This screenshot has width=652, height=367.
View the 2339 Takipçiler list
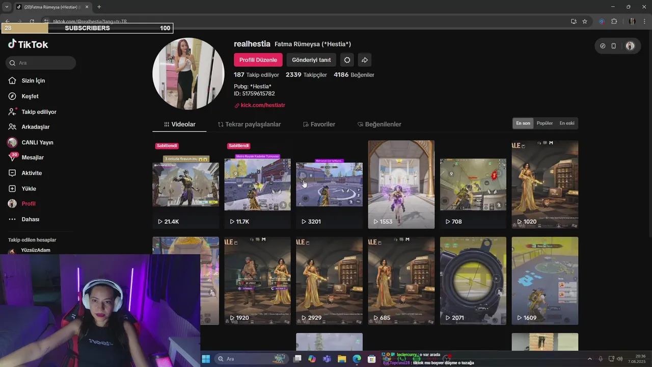(306, 74)
